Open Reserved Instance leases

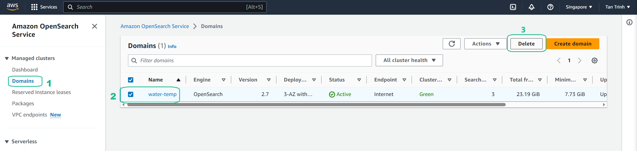click(41, 92)
